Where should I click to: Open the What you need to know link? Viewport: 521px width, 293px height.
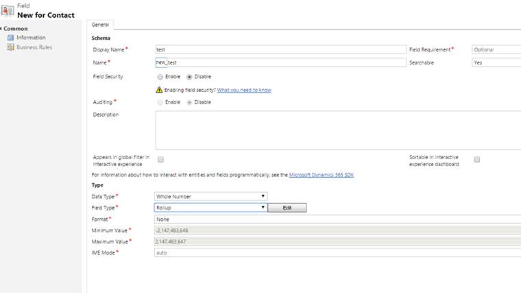(244, 90)
